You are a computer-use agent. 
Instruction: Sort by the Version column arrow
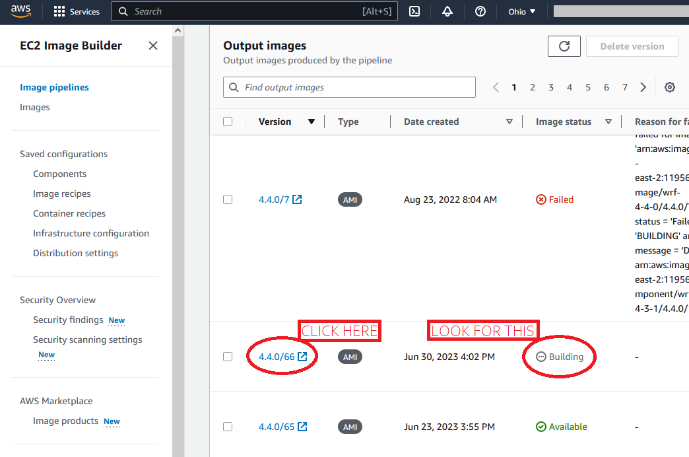(x=311, y=122)
